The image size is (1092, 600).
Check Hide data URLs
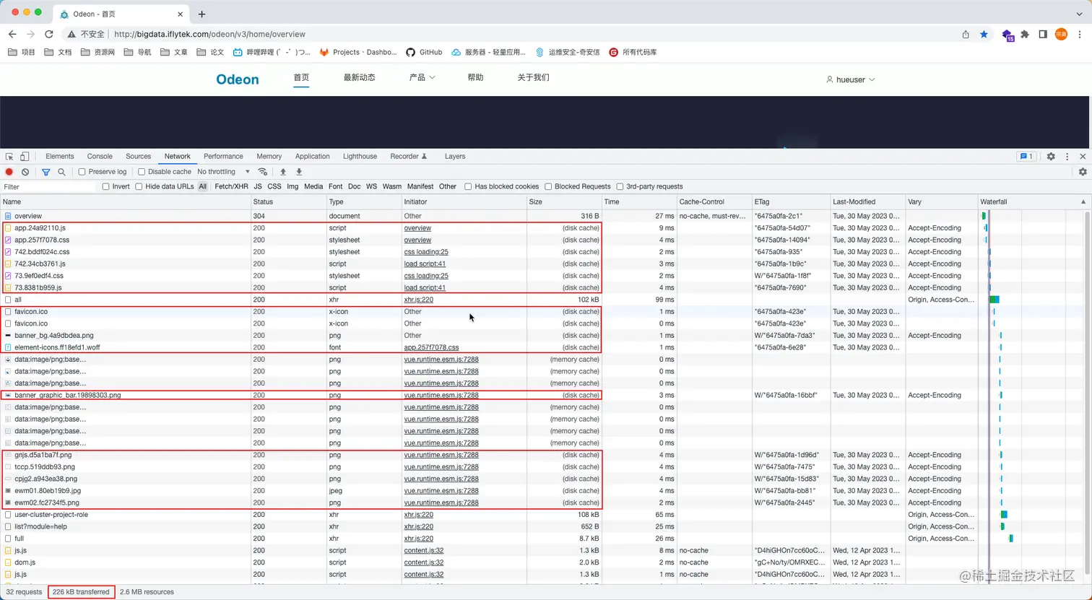[x=139, y=186]
